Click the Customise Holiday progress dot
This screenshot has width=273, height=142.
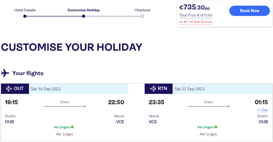[83, 16]
